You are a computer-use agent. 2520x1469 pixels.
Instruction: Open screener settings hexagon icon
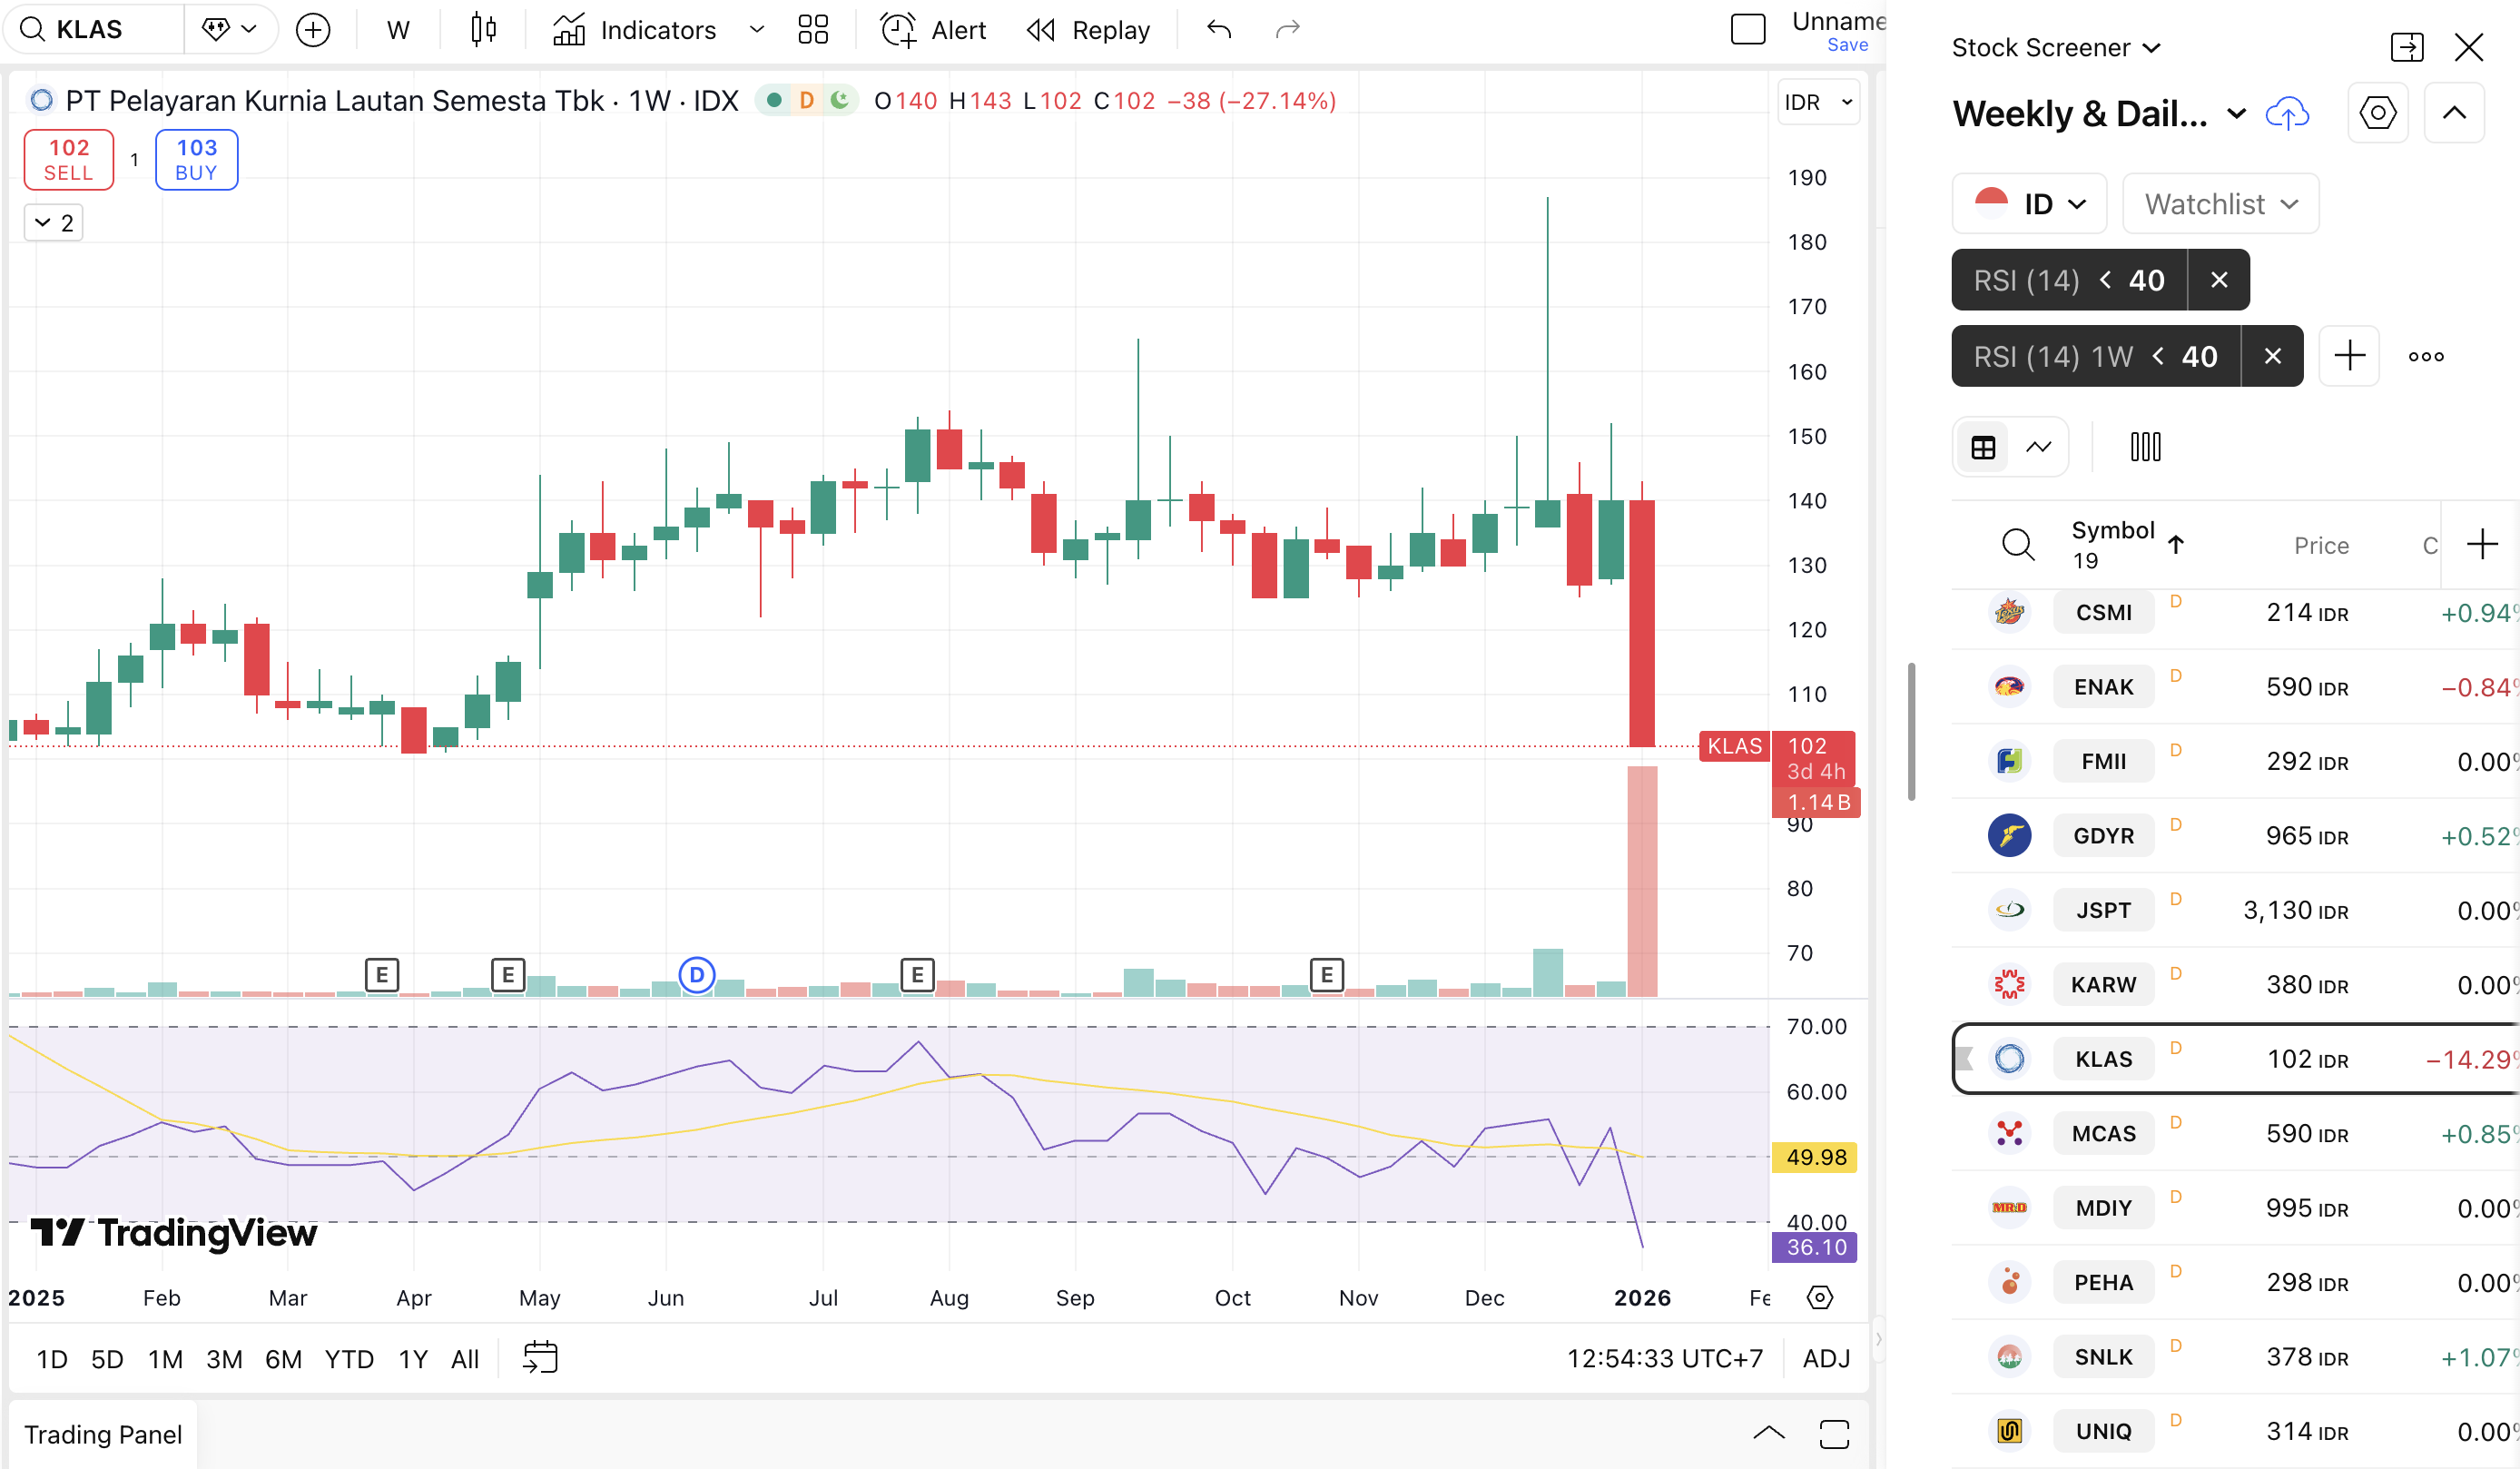point(2377,113)
